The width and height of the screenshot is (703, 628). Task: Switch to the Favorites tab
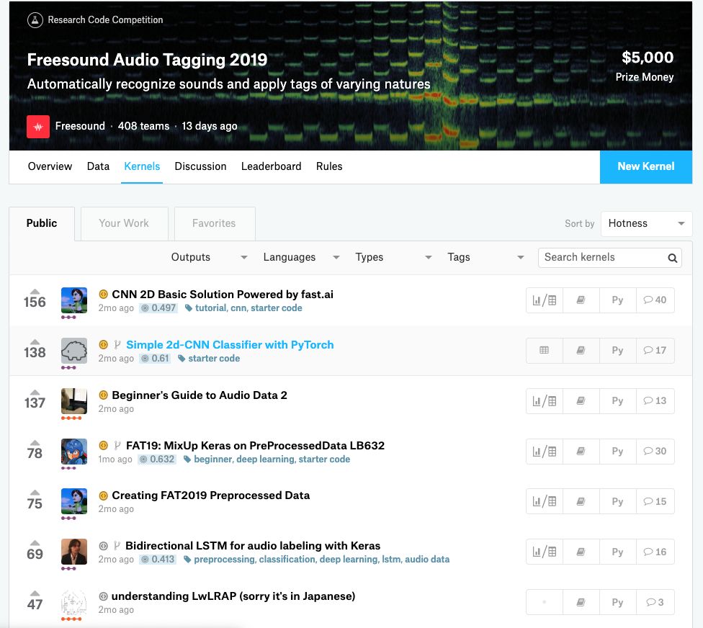pyautogui.click(x=215, y=224)
